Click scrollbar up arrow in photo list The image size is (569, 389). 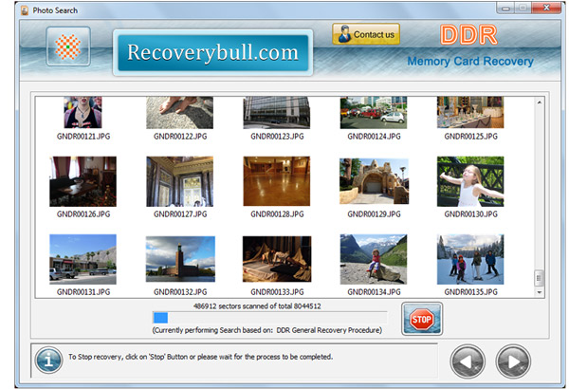click(x=540, y=102)
